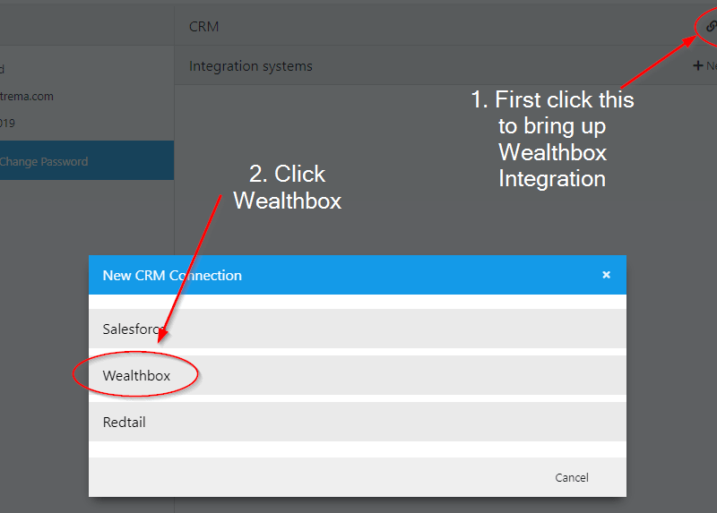
Task: Click the dimmed backdrop left of the dialog
Action: pyautogui.click(x=45, y=358)
